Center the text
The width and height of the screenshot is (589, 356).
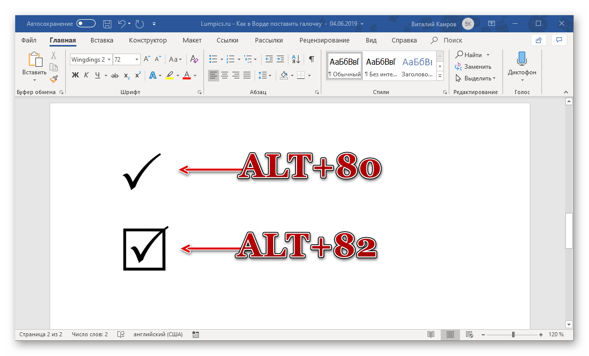225,75
